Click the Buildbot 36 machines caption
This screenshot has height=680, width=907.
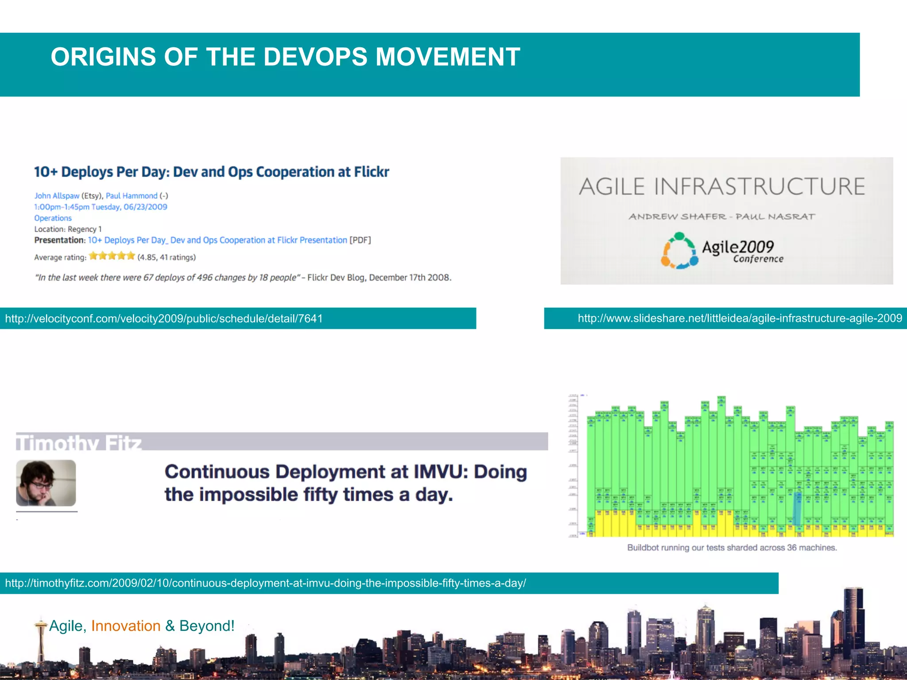(x=732, y=548)
